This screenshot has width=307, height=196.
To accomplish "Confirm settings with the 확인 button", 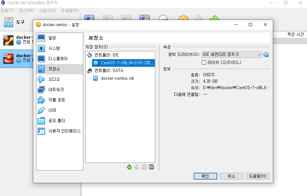I will [205, 176].
